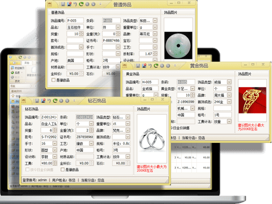Click the 柜号 field in 钻石饰品 window
The height and width of the screenshot is (204, 272).
pos(121,150)
